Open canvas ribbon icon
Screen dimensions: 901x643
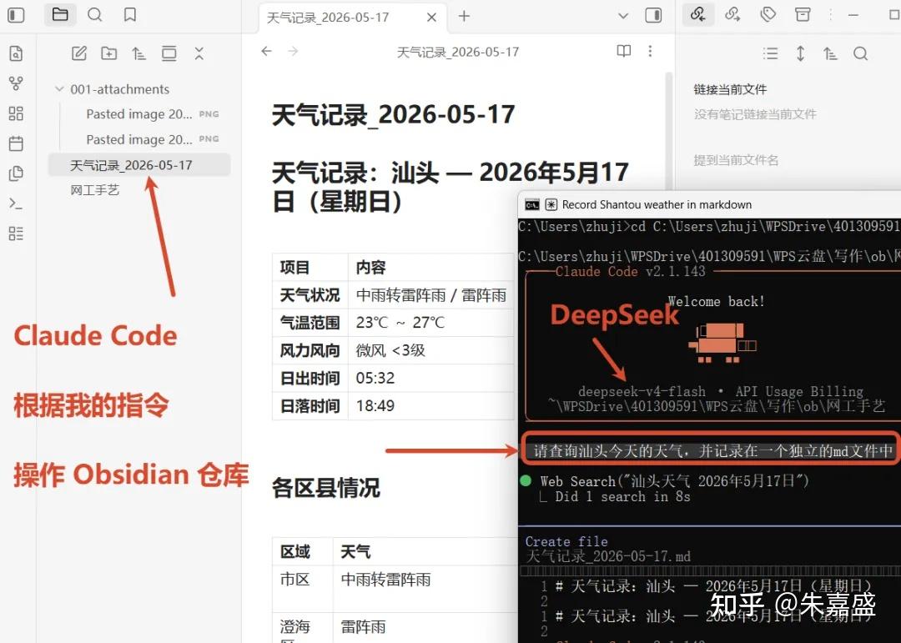16,113
